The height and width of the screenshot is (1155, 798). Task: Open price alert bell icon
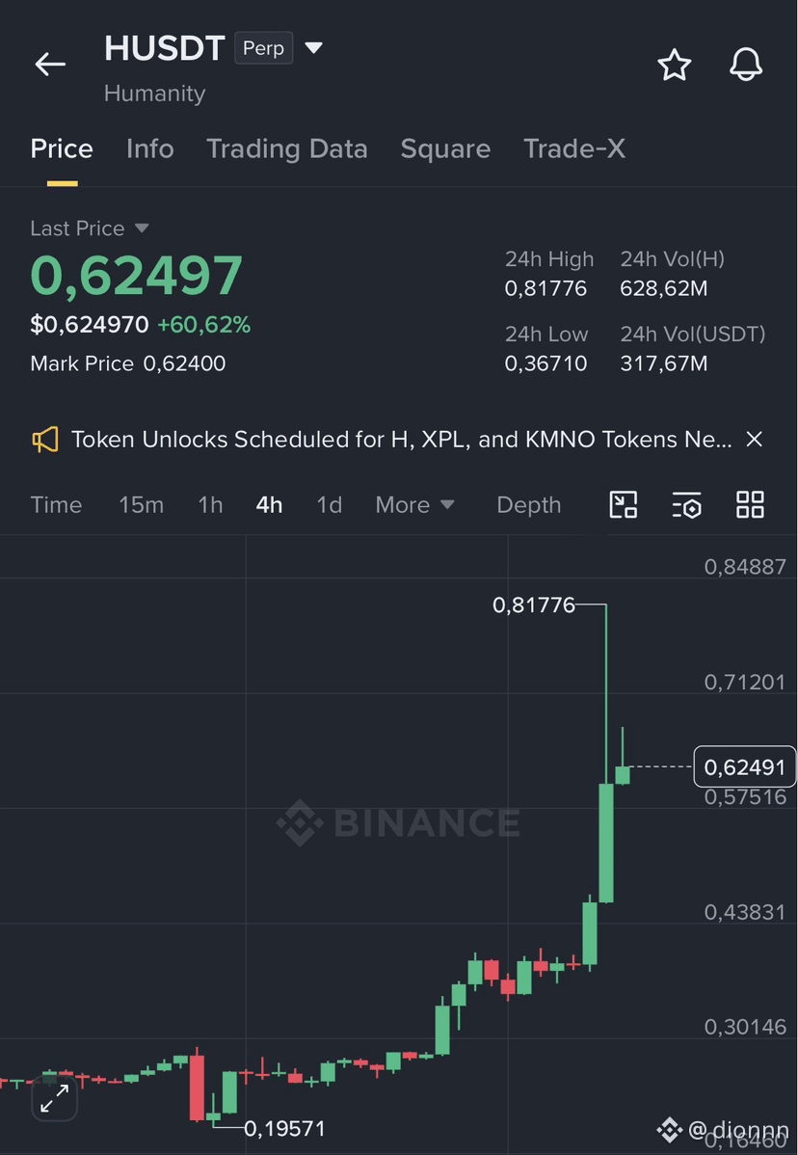[x=746, y=65]
